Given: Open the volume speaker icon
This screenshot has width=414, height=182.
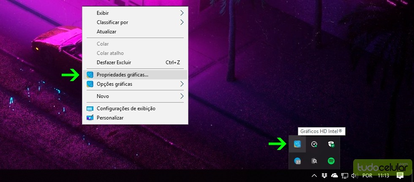Looking at the screenshot, I should tap(354, 176).
